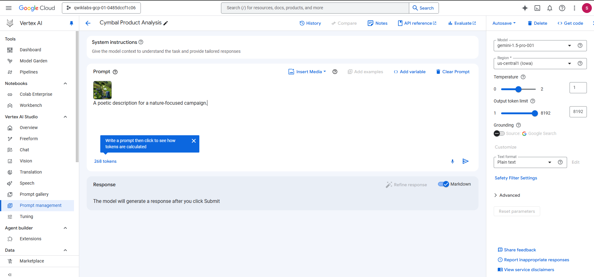Click the Google Cloud logo

37,8
